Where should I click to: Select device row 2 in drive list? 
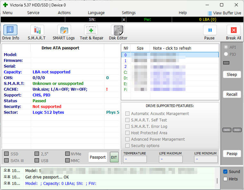tap(170, 66)
